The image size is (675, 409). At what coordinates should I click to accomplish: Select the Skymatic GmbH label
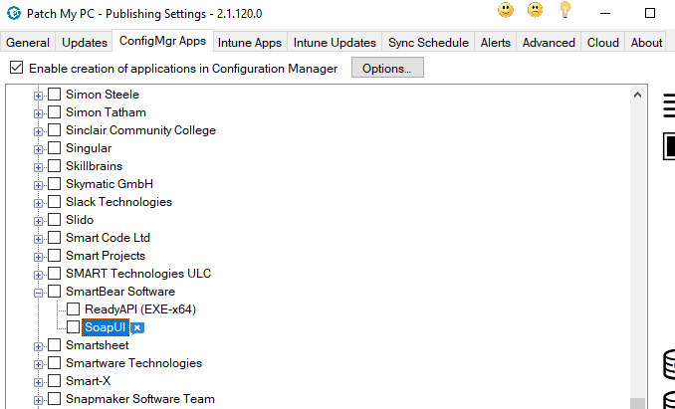(110, 184)
